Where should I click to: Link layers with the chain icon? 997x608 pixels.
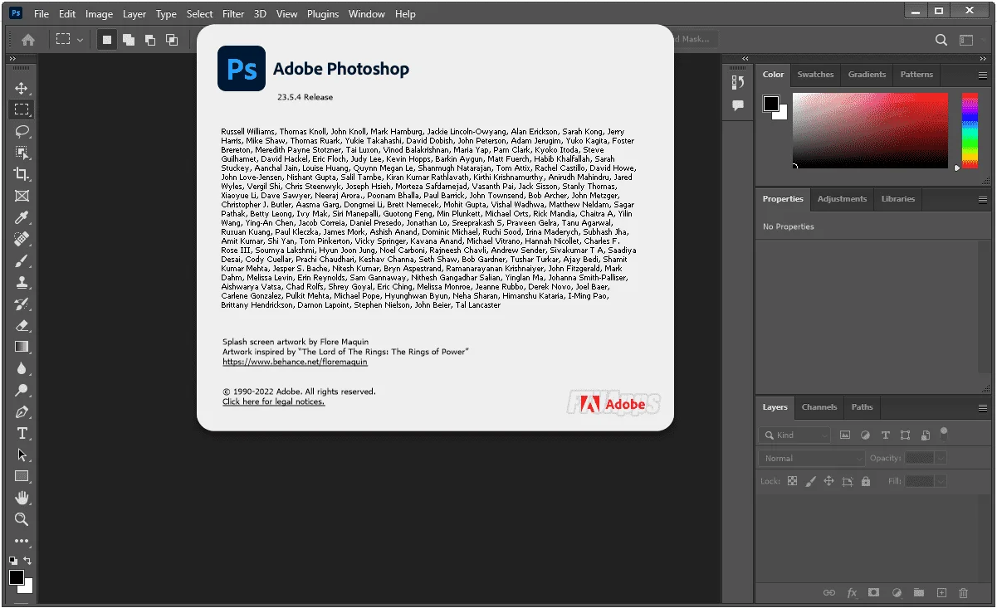[x=828, y=593]
